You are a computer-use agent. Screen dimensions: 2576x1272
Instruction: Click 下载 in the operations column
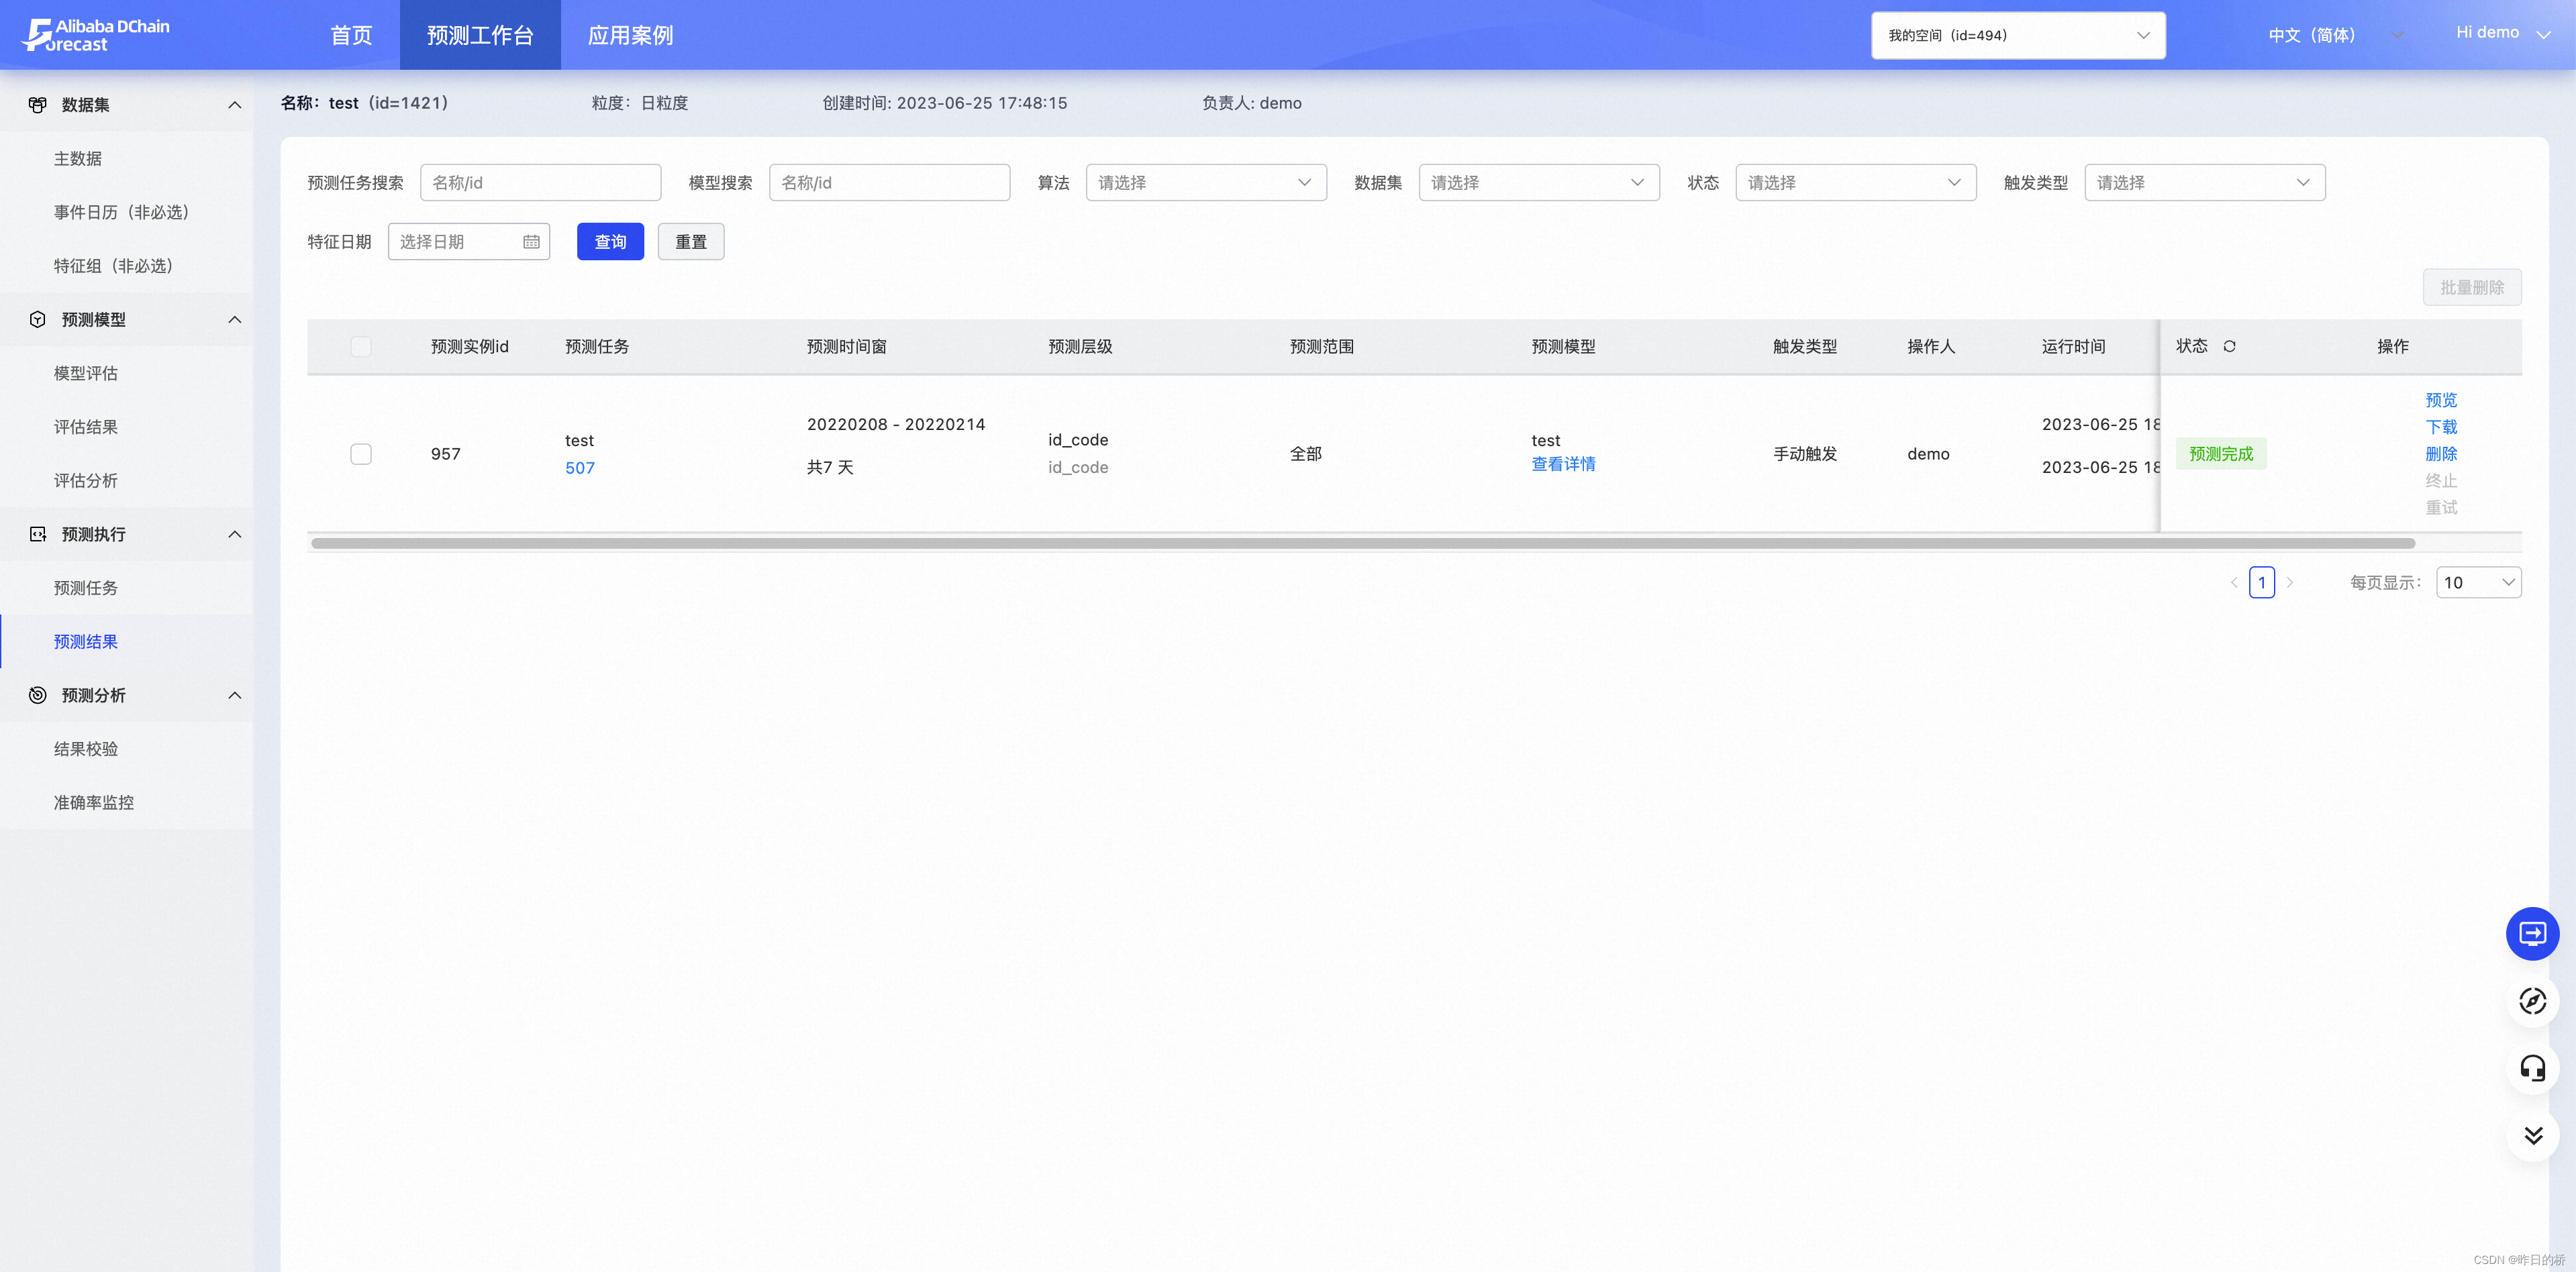tap(2441, 427)
